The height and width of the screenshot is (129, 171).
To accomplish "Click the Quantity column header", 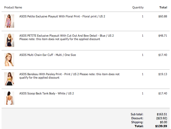I will [x=138, y=7].
